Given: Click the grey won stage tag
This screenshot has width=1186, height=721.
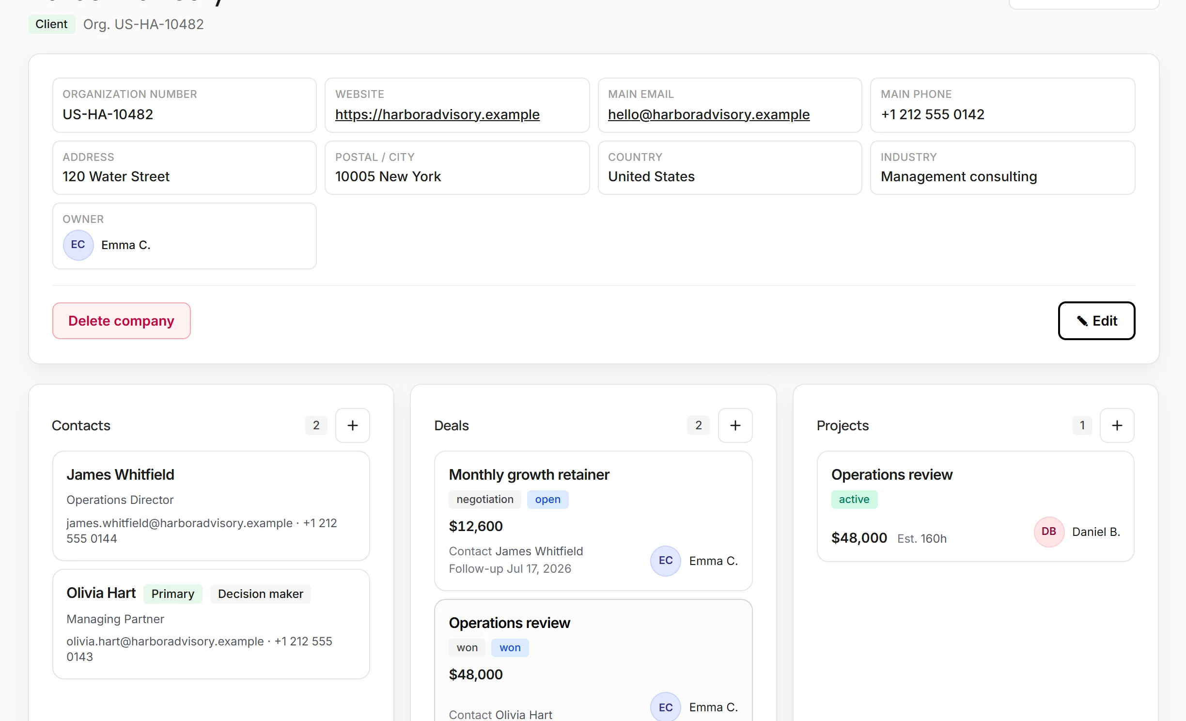Looking at the screenshot, I should pos(467,648).
